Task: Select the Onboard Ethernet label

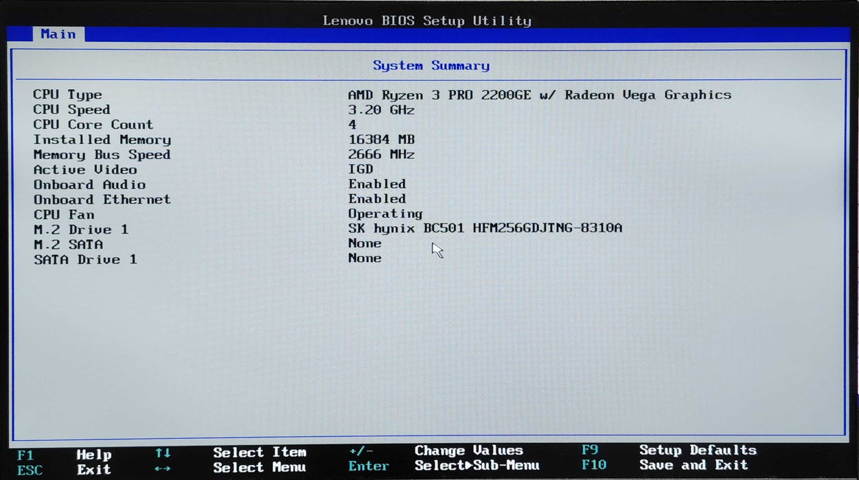Action: (102, 200)
